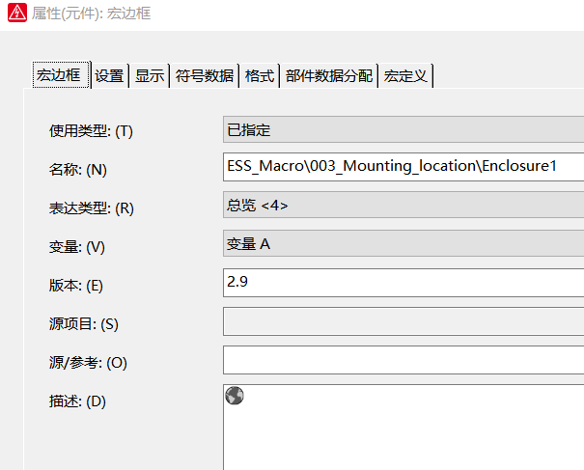Switch to the 部件数据分配 tab
The width and height of the screenshot is (584, 470).
pyautogui.click(x=329, y=76)
